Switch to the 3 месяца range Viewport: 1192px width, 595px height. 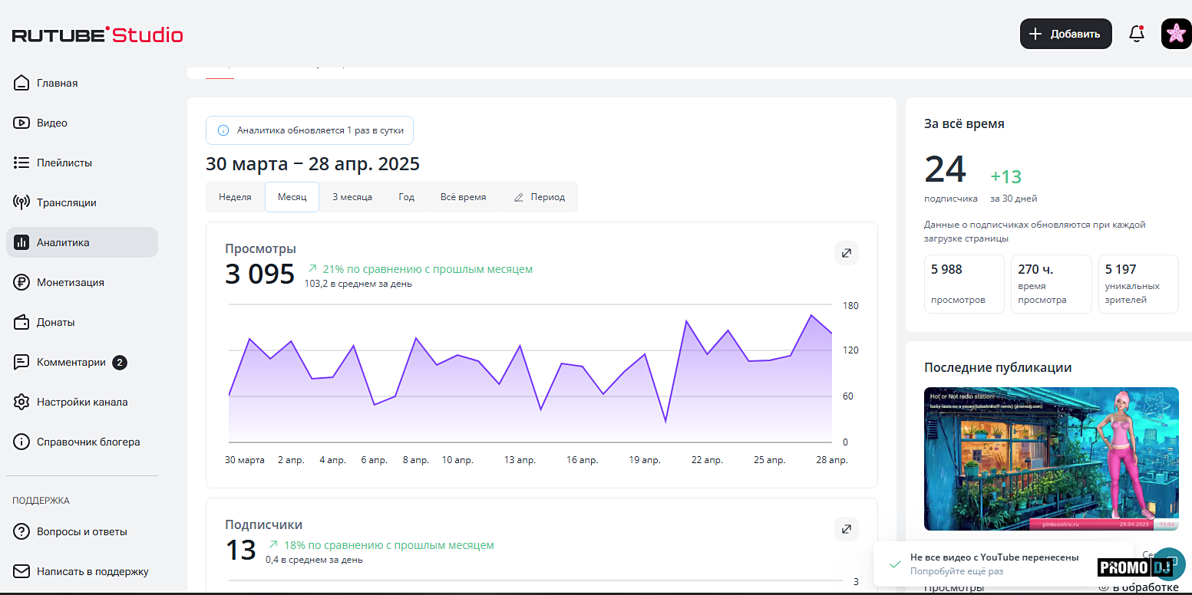coord(352,197)
